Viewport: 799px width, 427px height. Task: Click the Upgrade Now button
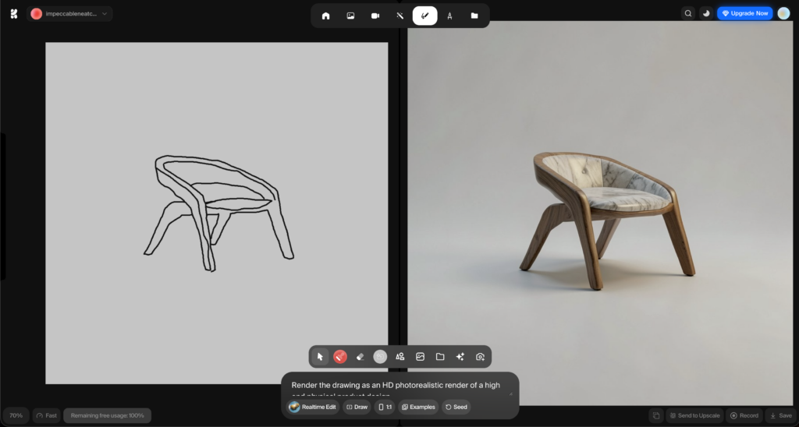point(744,13)
